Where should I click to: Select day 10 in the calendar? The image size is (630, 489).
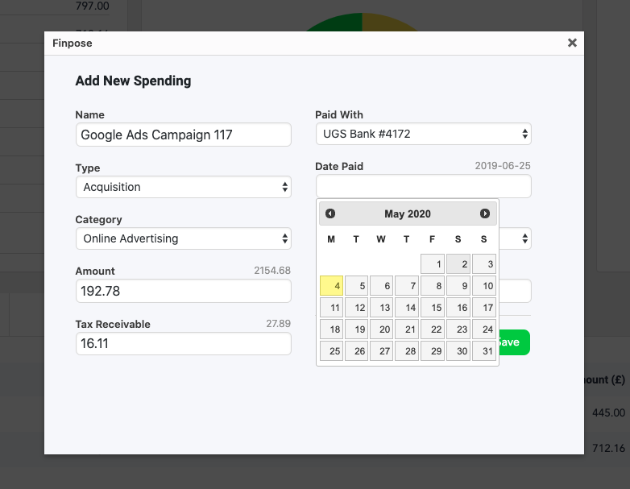483,286
